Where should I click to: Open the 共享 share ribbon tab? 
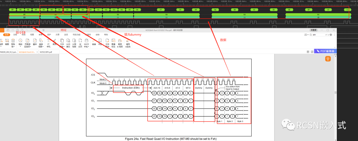(x=58, y=35)
